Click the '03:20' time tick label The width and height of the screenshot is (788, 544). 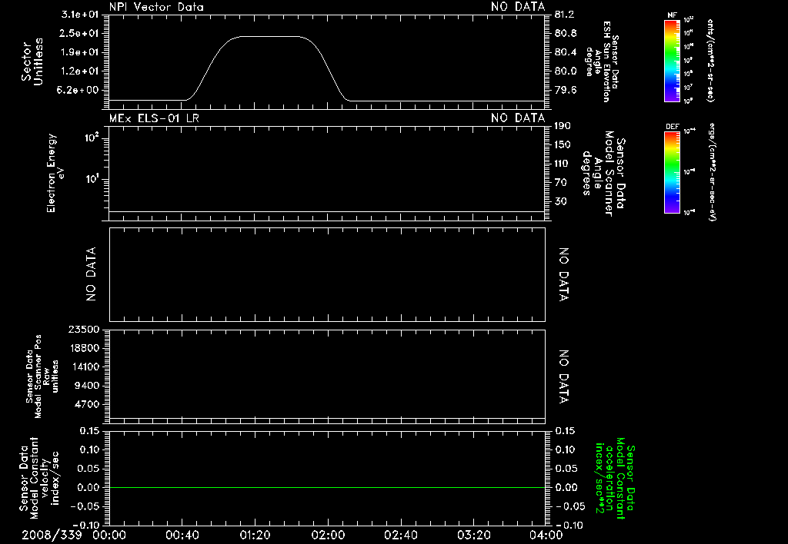point(473,535)
